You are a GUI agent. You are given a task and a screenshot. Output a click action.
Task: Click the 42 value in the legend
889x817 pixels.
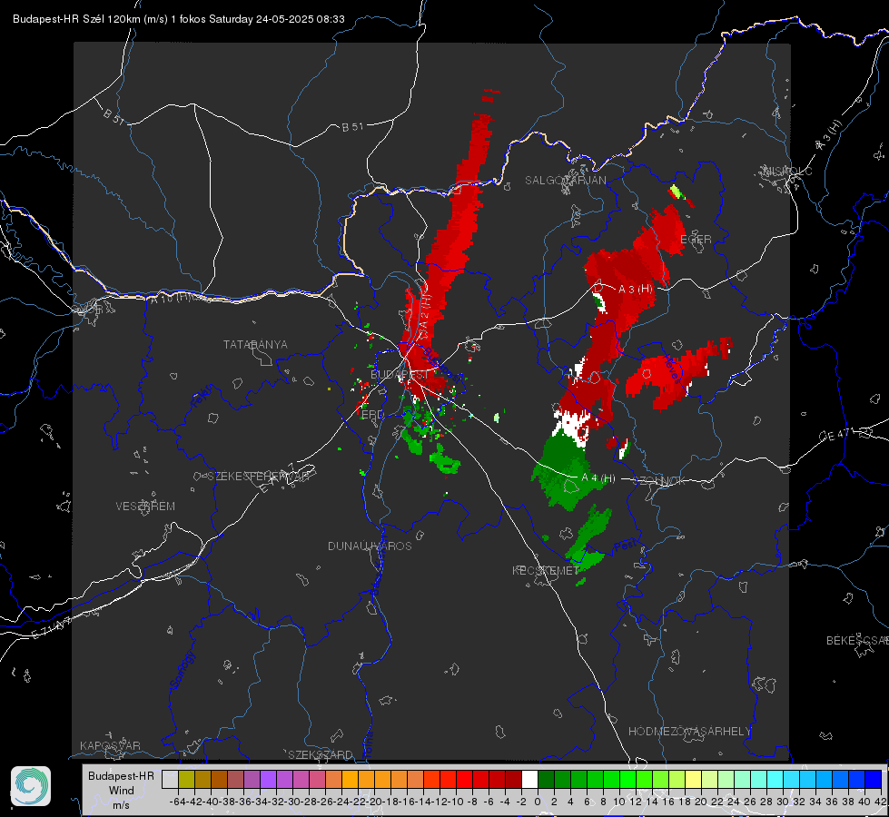point(880,802)
